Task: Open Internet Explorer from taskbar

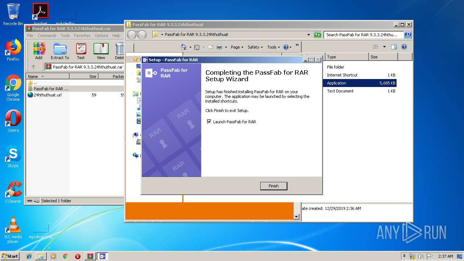Action: coord(29,256)
